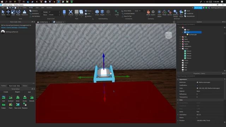Expand the Position property
This screenshot has width=226, height=127.
click(x=178, y=121)
